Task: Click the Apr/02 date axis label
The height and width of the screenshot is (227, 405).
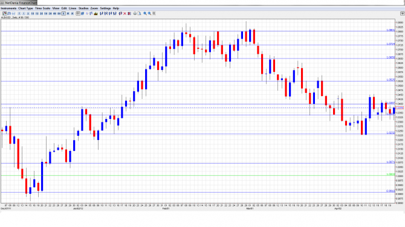Action: click(x=337, y=208)
